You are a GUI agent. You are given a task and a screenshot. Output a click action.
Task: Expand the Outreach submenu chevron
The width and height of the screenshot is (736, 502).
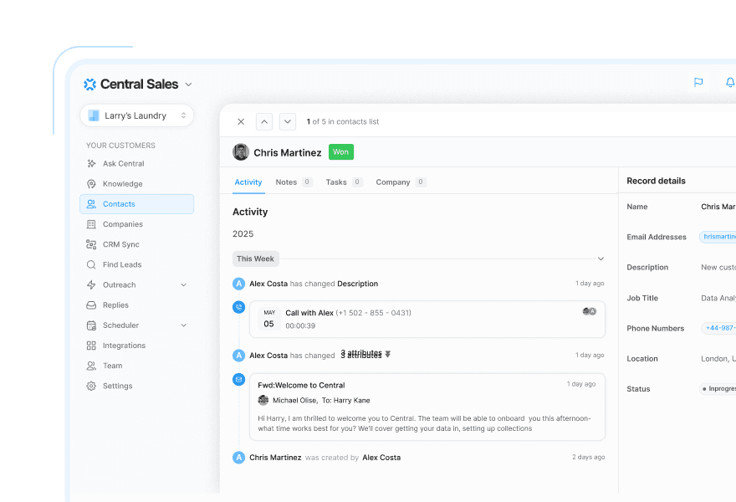(183, 284)
